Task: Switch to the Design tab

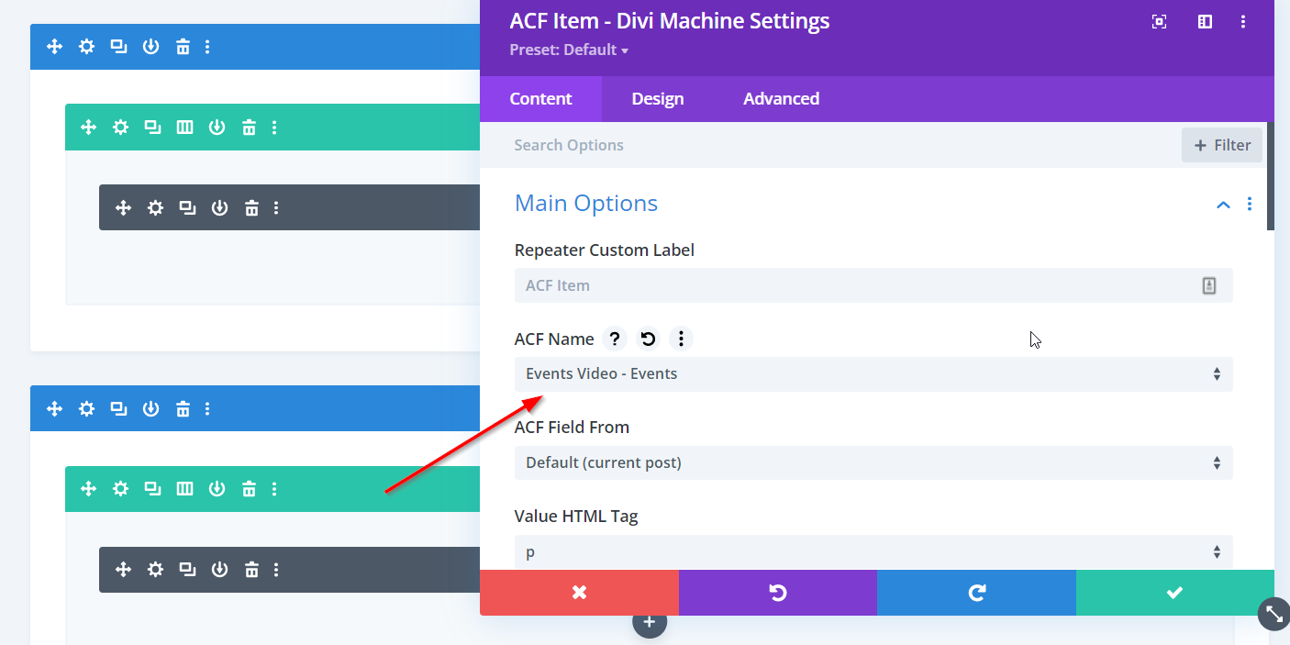Action: tap(657, 99)
